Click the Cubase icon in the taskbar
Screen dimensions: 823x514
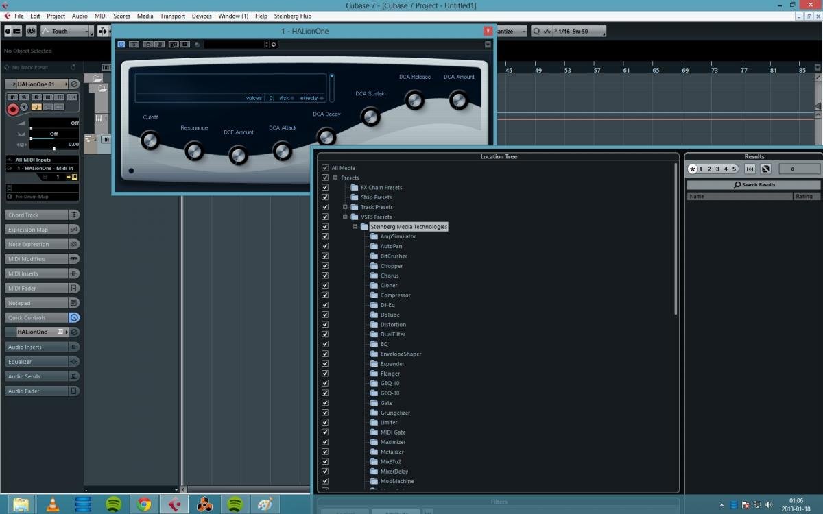(174, 504)
